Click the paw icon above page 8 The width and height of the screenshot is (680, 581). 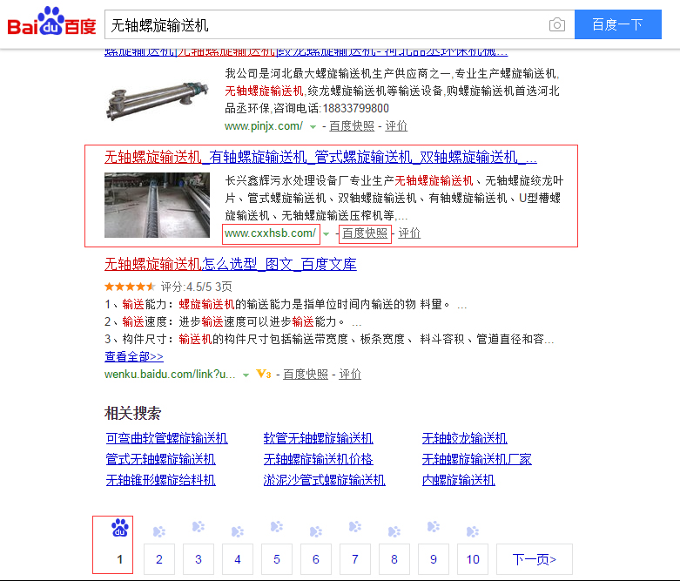coord(394,531)
